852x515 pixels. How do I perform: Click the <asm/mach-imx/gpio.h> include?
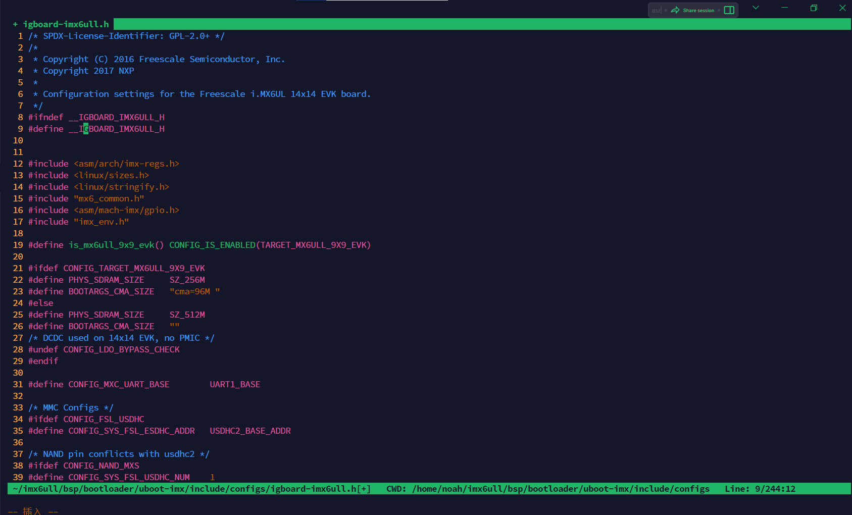click(x=126, y=210)
